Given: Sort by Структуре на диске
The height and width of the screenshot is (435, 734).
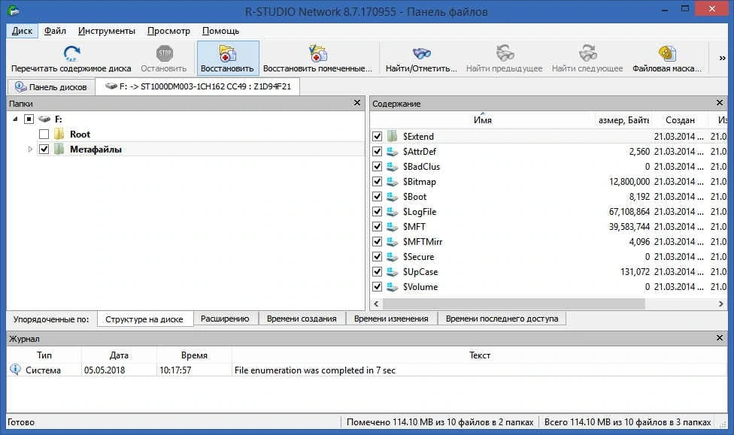Looking at the screenshot, I should pyautogui.click(x=145, y=319).
